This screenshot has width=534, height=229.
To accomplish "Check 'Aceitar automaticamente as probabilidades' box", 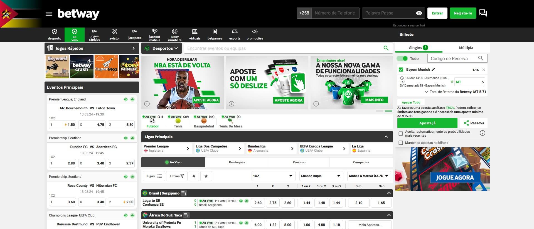I will (x=401, y=134).
